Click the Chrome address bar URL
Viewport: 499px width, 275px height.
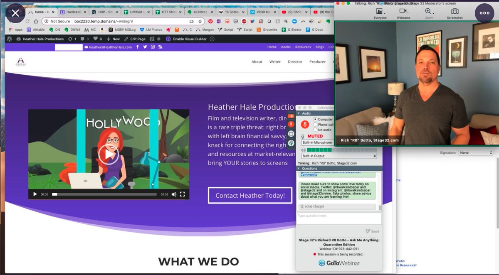pos(104,21)
